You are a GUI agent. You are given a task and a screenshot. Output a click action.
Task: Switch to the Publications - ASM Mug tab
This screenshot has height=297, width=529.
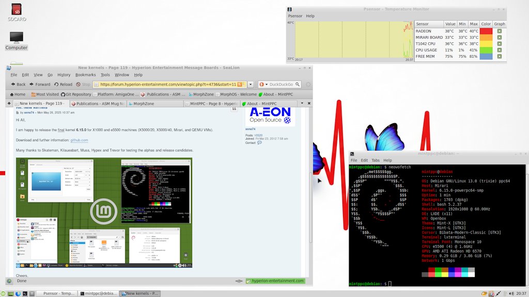(x=97, y=104)
